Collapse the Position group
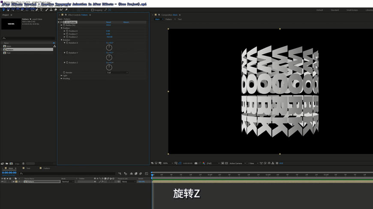The image size is (373, 209). click(x=62, y=28)
